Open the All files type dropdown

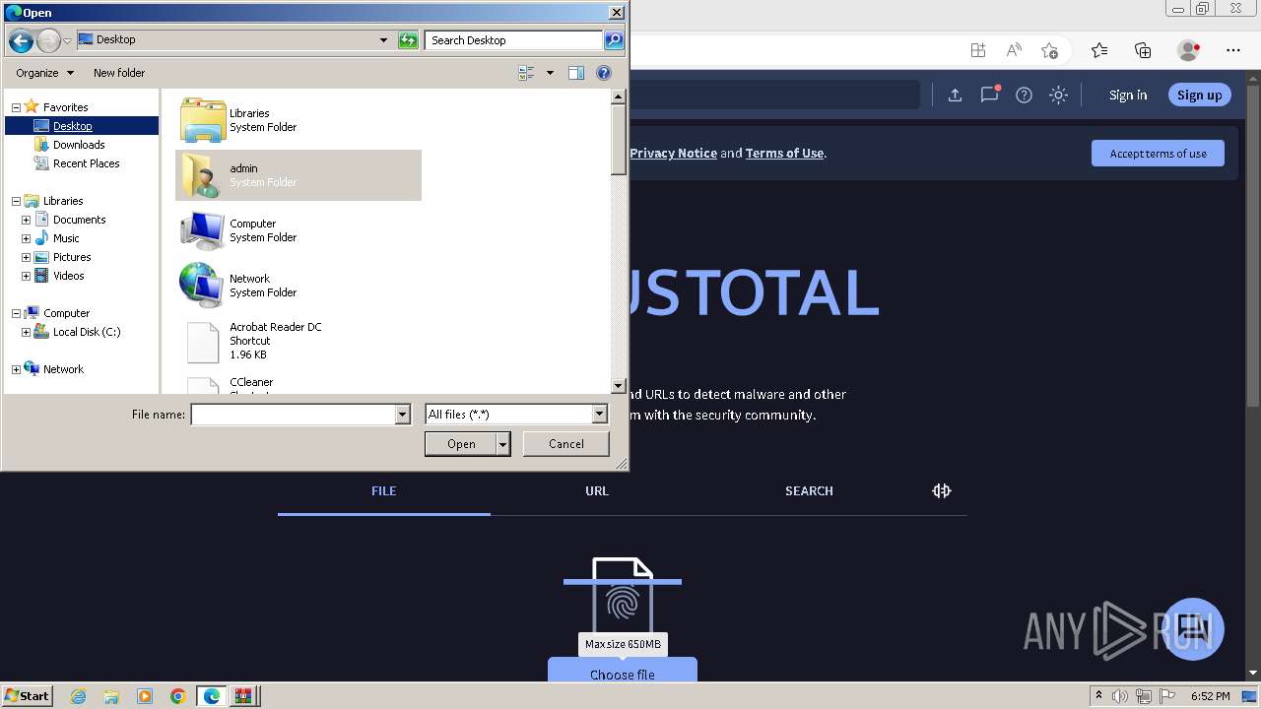[599, 415]
